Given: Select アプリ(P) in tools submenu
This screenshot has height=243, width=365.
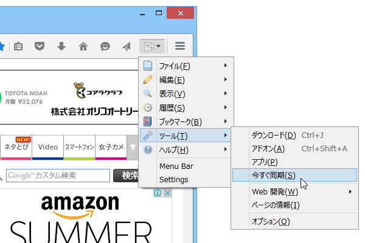Looking at the screenshot, I should [294, 162].
